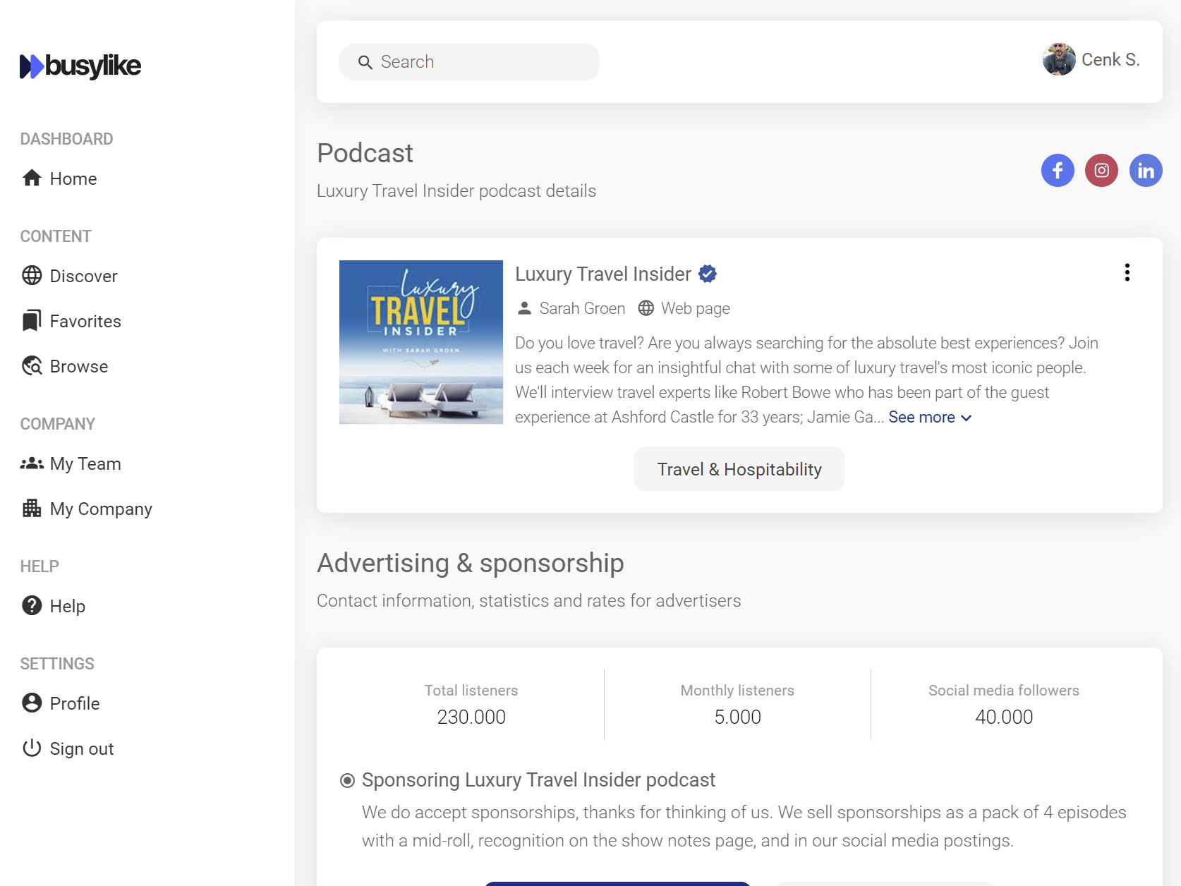The image size is (1181, 886).
Task: Expand description with See more
Action: click(x=929, y=418)
